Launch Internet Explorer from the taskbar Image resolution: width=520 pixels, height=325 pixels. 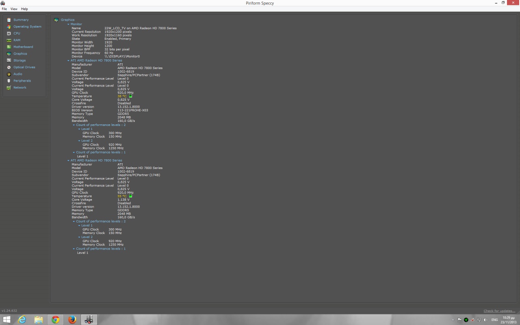[22, 320]
